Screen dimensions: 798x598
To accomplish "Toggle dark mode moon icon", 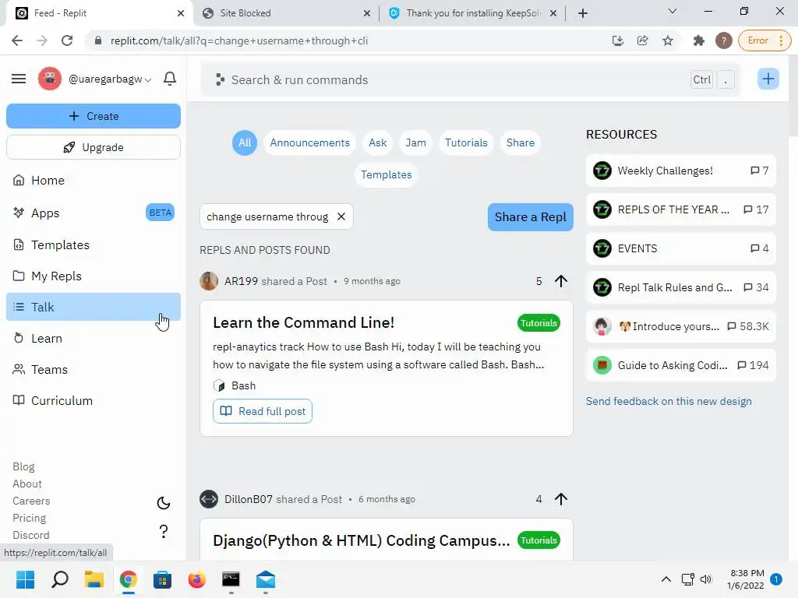I will click(x=164, y=504).
